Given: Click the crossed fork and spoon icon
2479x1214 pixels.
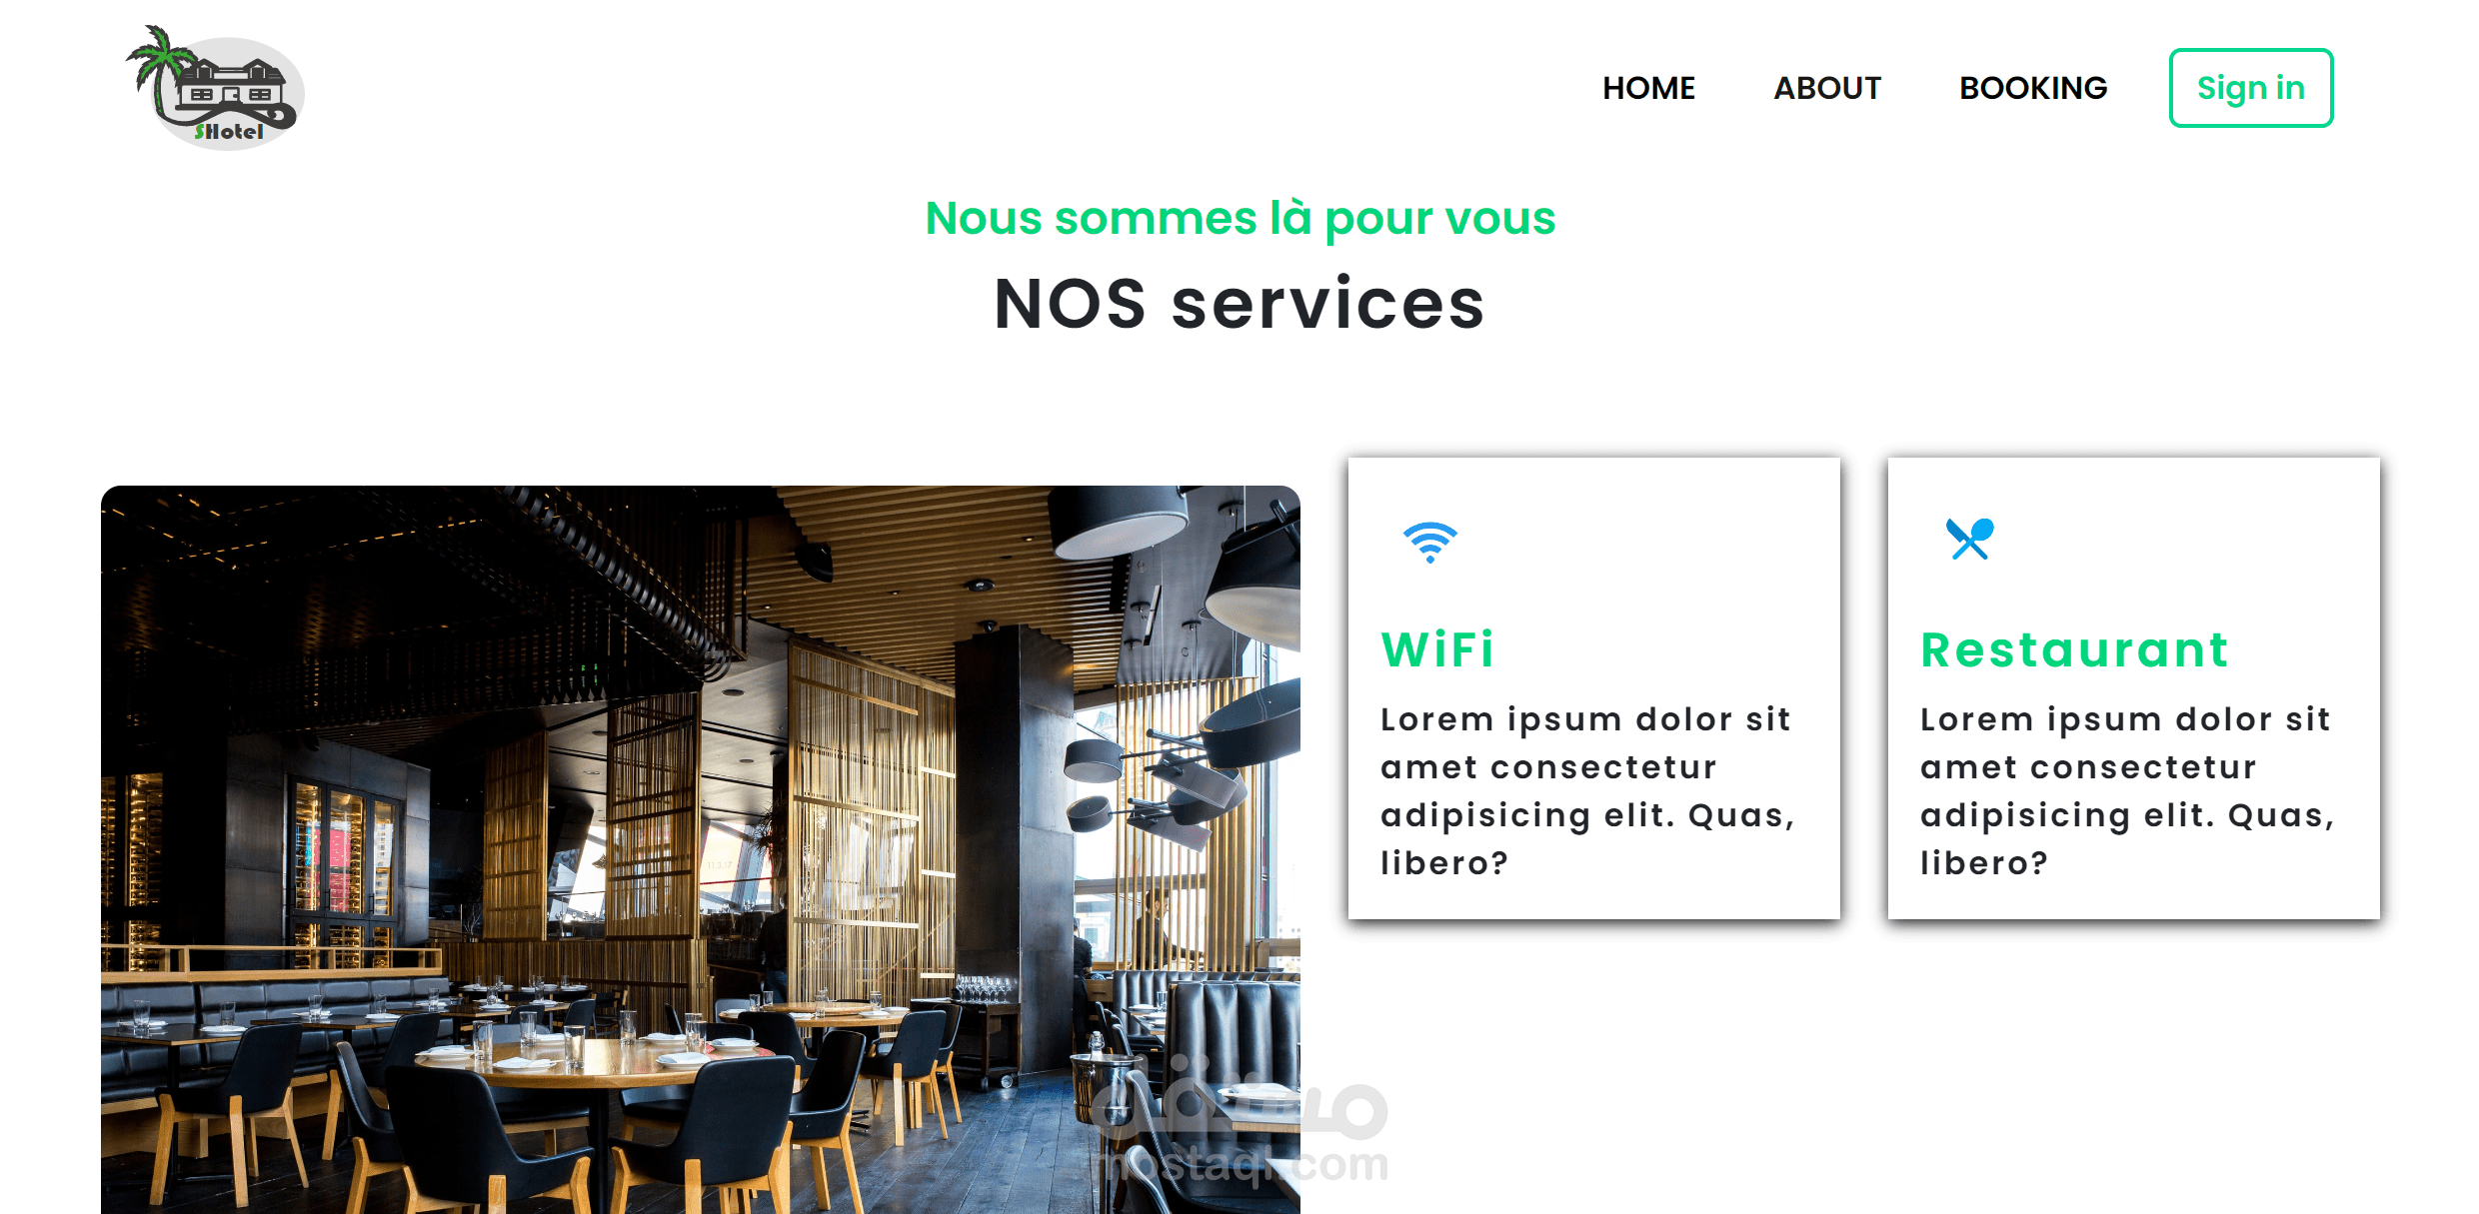Looking at the screenshot, I should tap(1969, 540).
